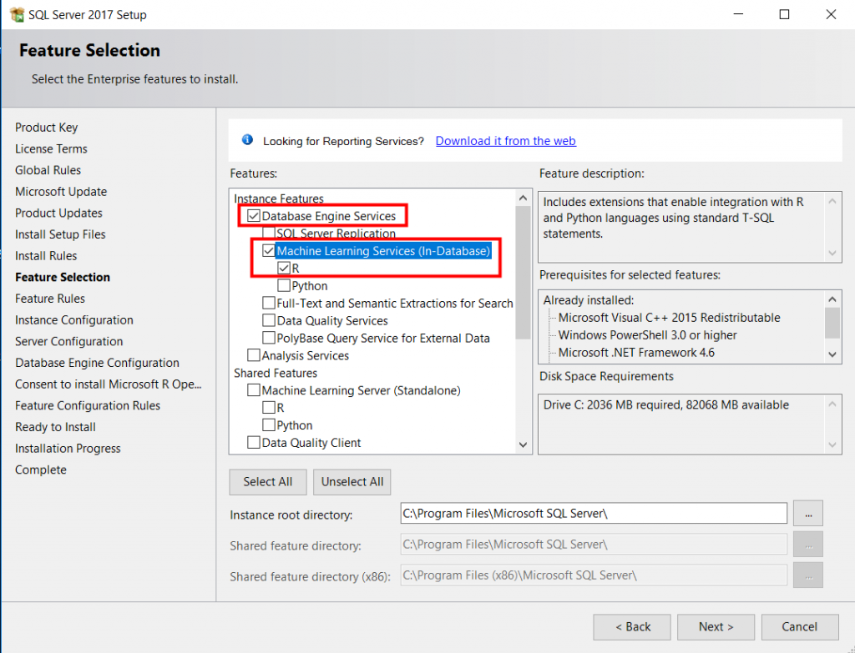Click the Drive C: disk space text
Image resolution: width=855 pixels, height=653 pixels.
click(x=665, y=404)
